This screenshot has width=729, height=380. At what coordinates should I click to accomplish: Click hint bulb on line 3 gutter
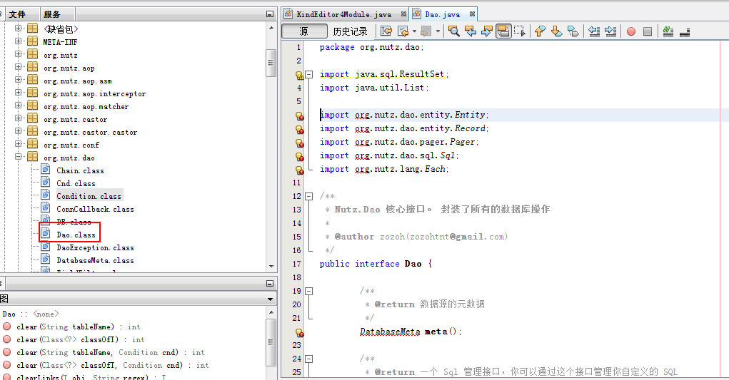299,75
